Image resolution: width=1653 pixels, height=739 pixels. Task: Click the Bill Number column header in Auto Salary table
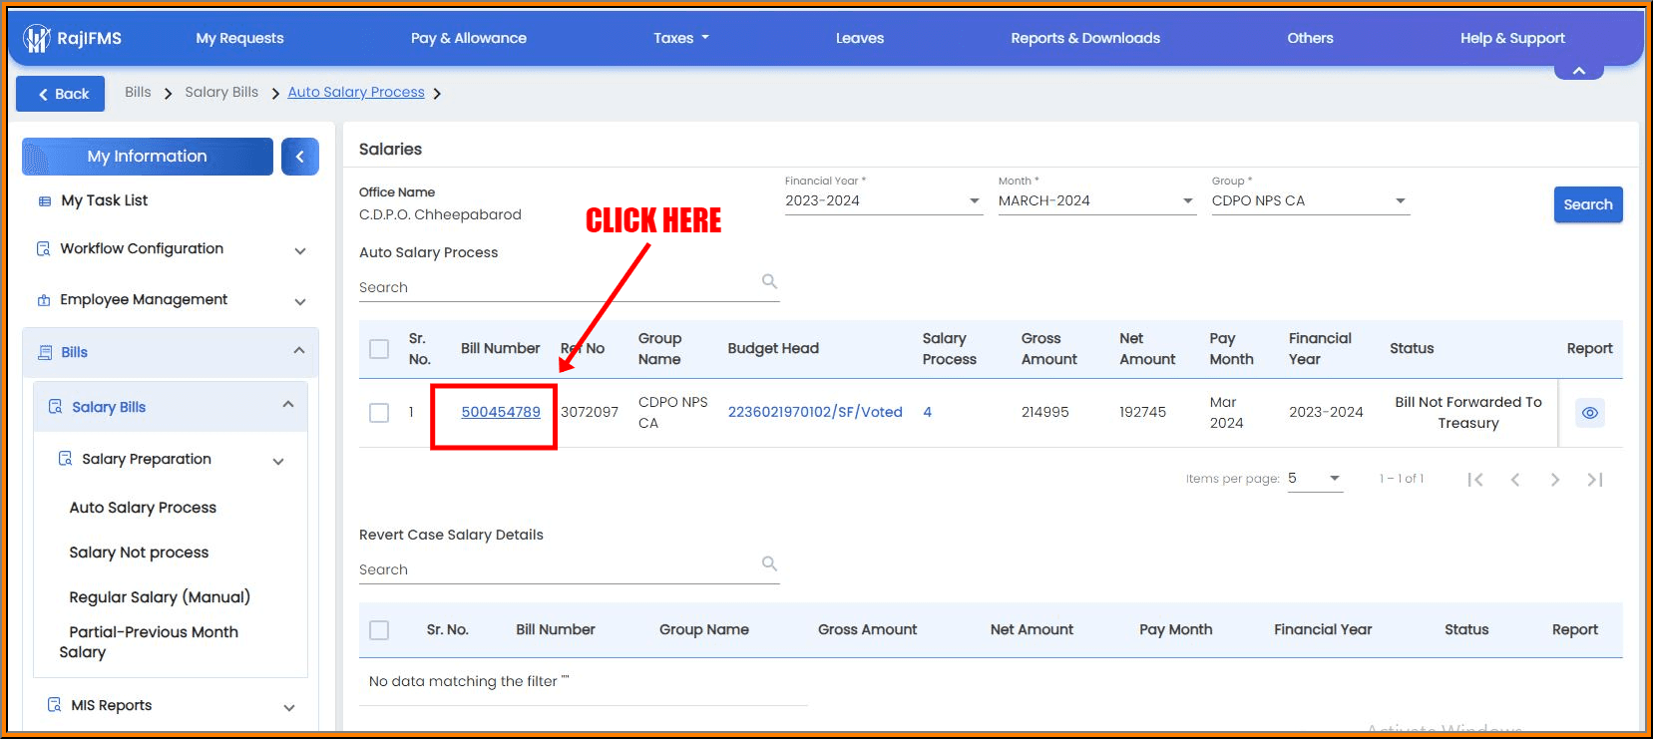500,348
